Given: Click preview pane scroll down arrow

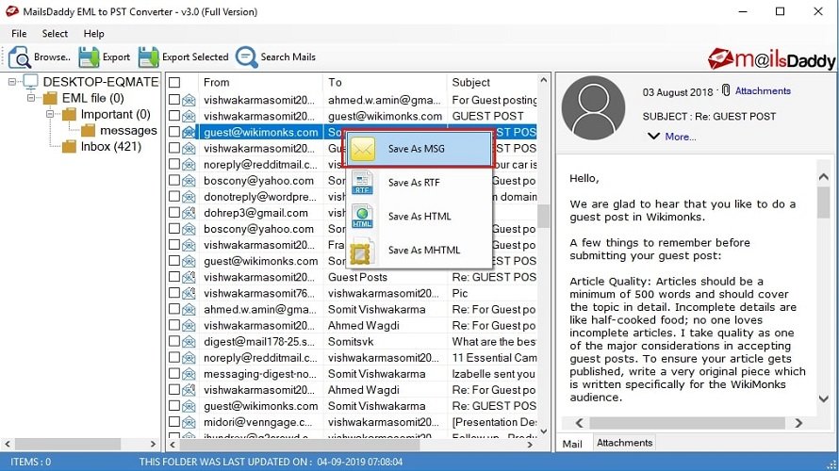Looking at the screenshot, I should click(x=824, y=398).
